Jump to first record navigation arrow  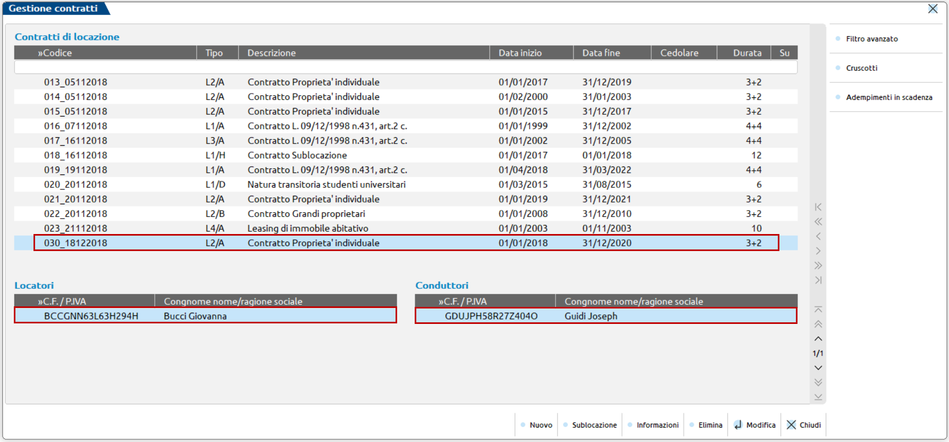click(818, 207)
